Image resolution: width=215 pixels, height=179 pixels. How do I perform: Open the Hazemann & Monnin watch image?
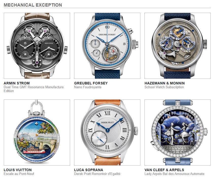pos(178,46)
